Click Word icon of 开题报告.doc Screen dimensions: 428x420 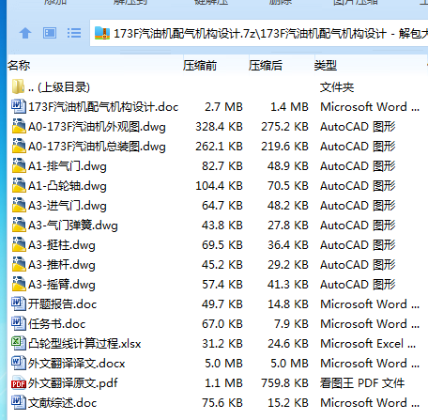(x=19, y=303)
